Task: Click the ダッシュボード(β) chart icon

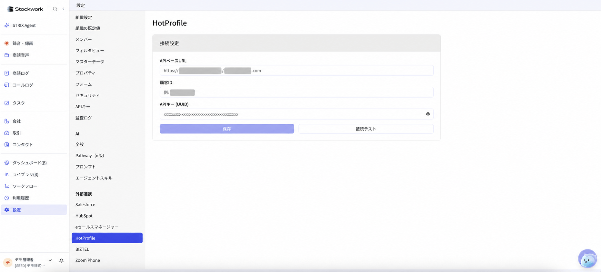Action: 6,163
